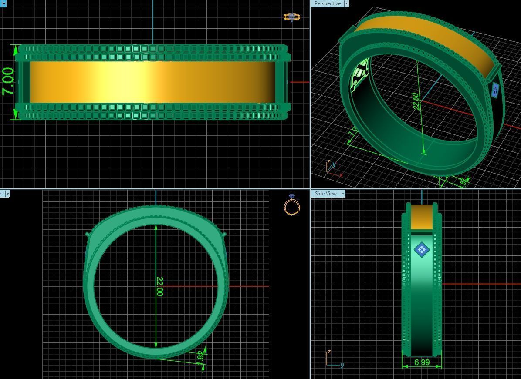
Task: Open the dropdown arrow of the bottom-left ring-front viewport
Action: pos(7,194)
